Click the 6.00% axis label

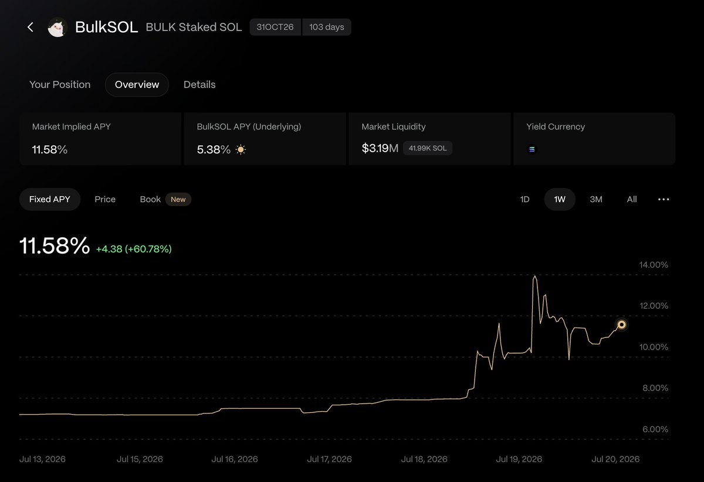pos(654,429)
